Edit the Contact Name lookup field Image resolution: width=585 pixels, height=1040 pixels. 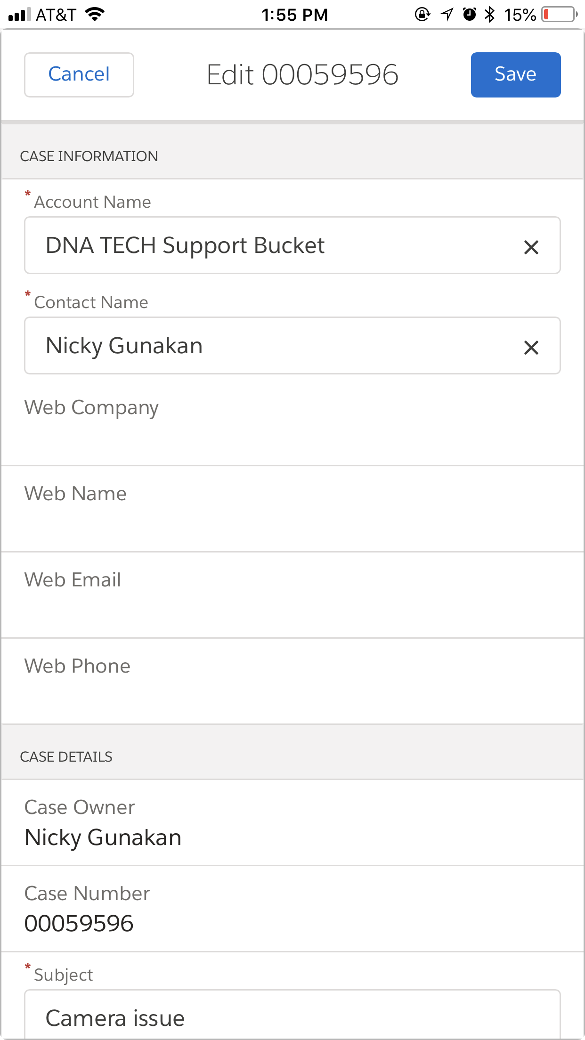pos(273,346)
